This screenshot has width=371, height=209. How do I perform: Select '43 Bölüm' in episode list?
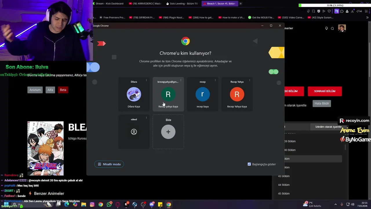284,176
